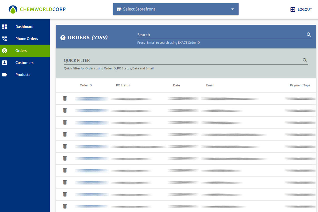
Task: Click trash icon in sixth order row
Action: click(x=65, y=158)
